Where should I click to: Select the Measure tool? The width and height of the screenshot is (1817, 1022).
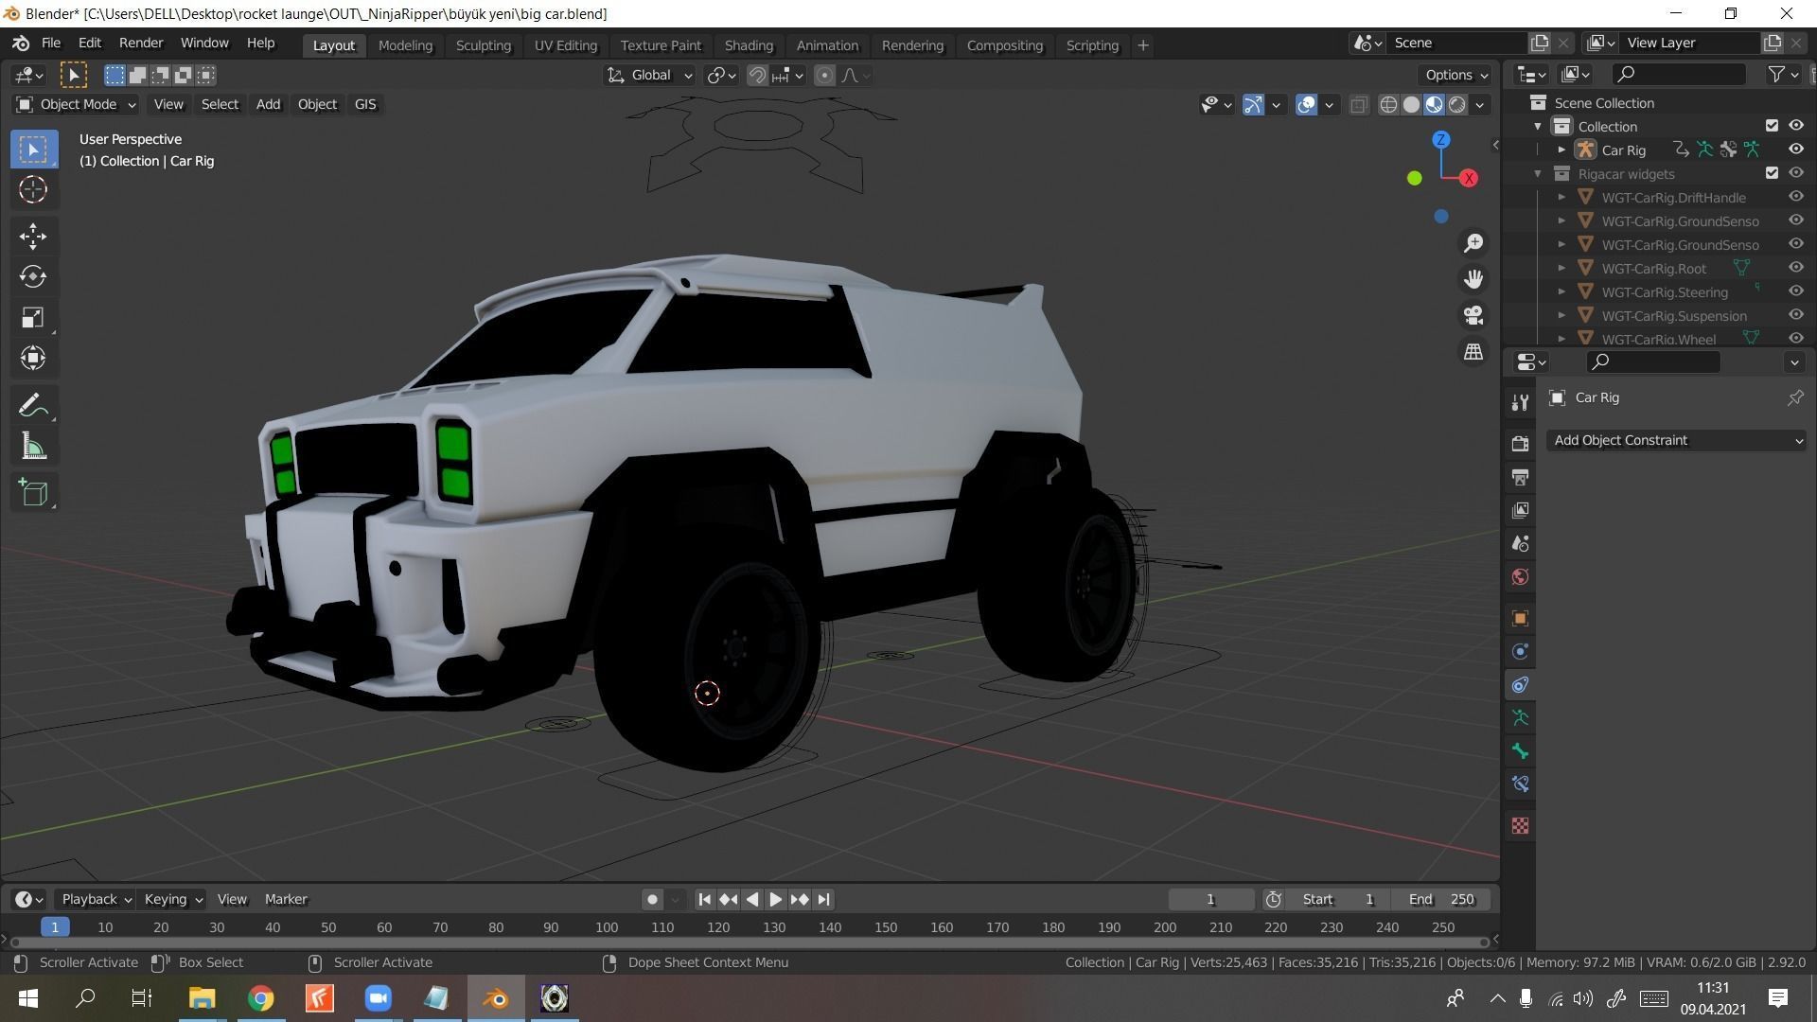click(x=33, y=446)
